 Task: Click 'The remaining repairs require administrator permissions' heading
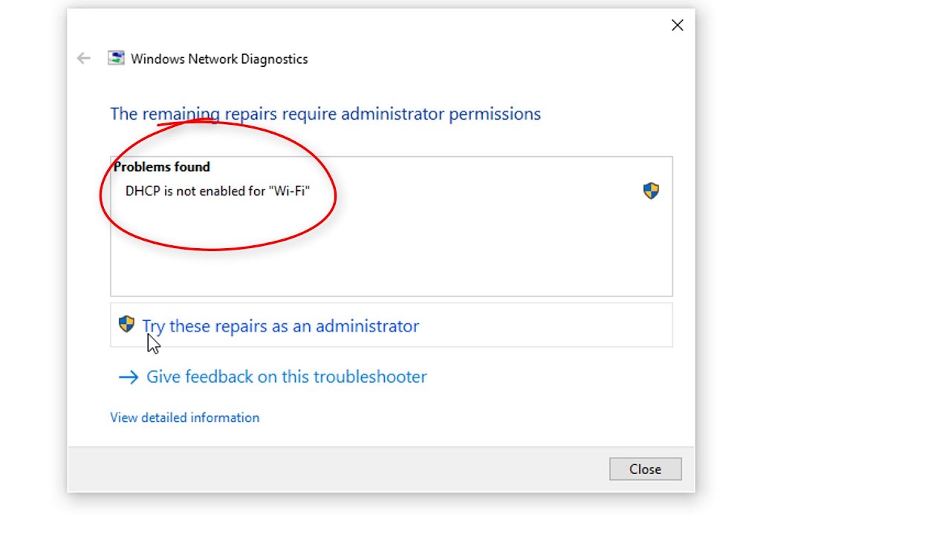[325, 114]
